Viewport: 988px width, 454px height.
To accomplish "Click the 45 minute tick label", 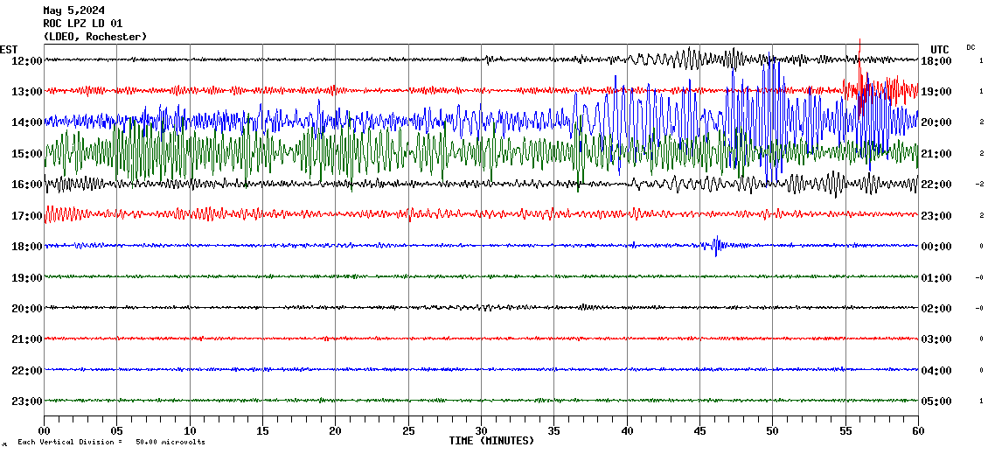I will point(699,430).
